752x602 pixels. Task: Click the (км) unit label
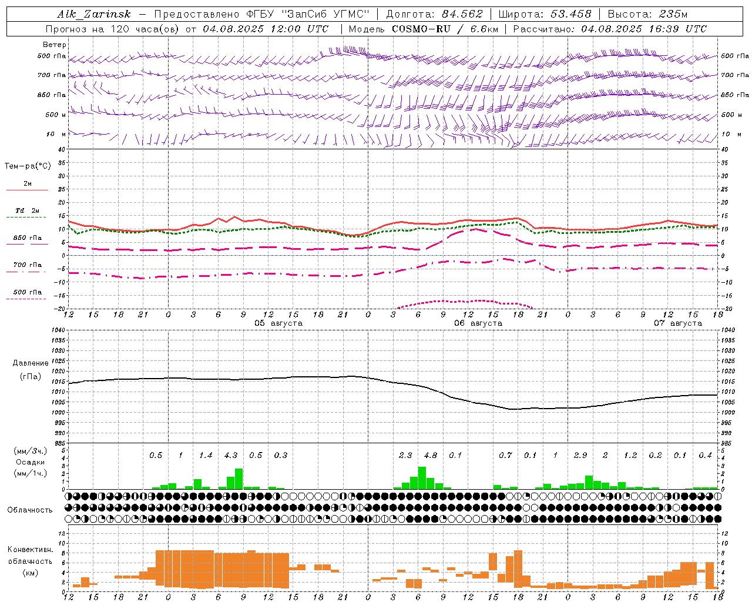coord(31,573)
